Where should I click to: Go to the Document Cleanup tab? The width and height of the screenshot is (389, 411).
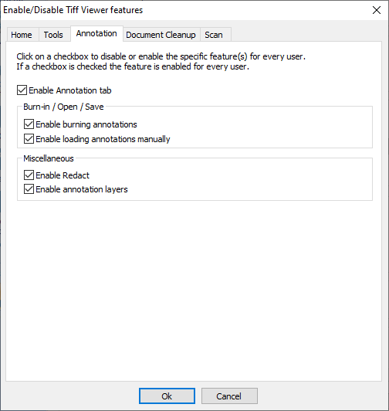[161, 35]
